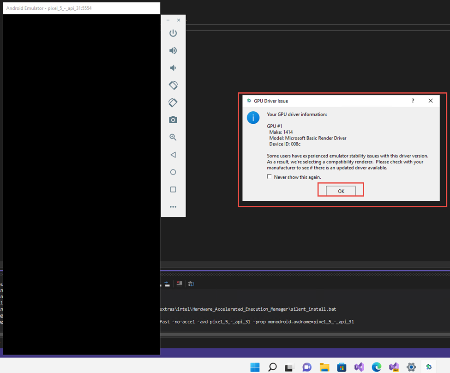Open the Windows Start menu
This screenshot has height=373, width=450.
point(255,367)
